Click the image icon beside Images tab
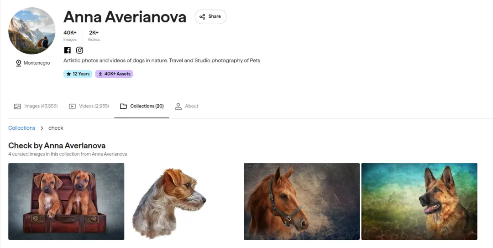The height and width of the screenshot is (248, 493). coord(17,106)
